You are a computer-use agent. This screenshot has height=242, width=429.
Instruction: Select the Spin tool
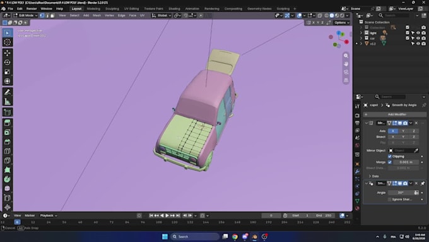(8, 179)
